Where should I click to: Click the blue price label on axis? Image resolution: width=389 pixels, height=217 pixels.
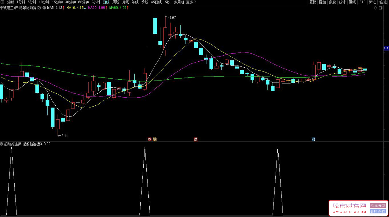coord(386,48)
